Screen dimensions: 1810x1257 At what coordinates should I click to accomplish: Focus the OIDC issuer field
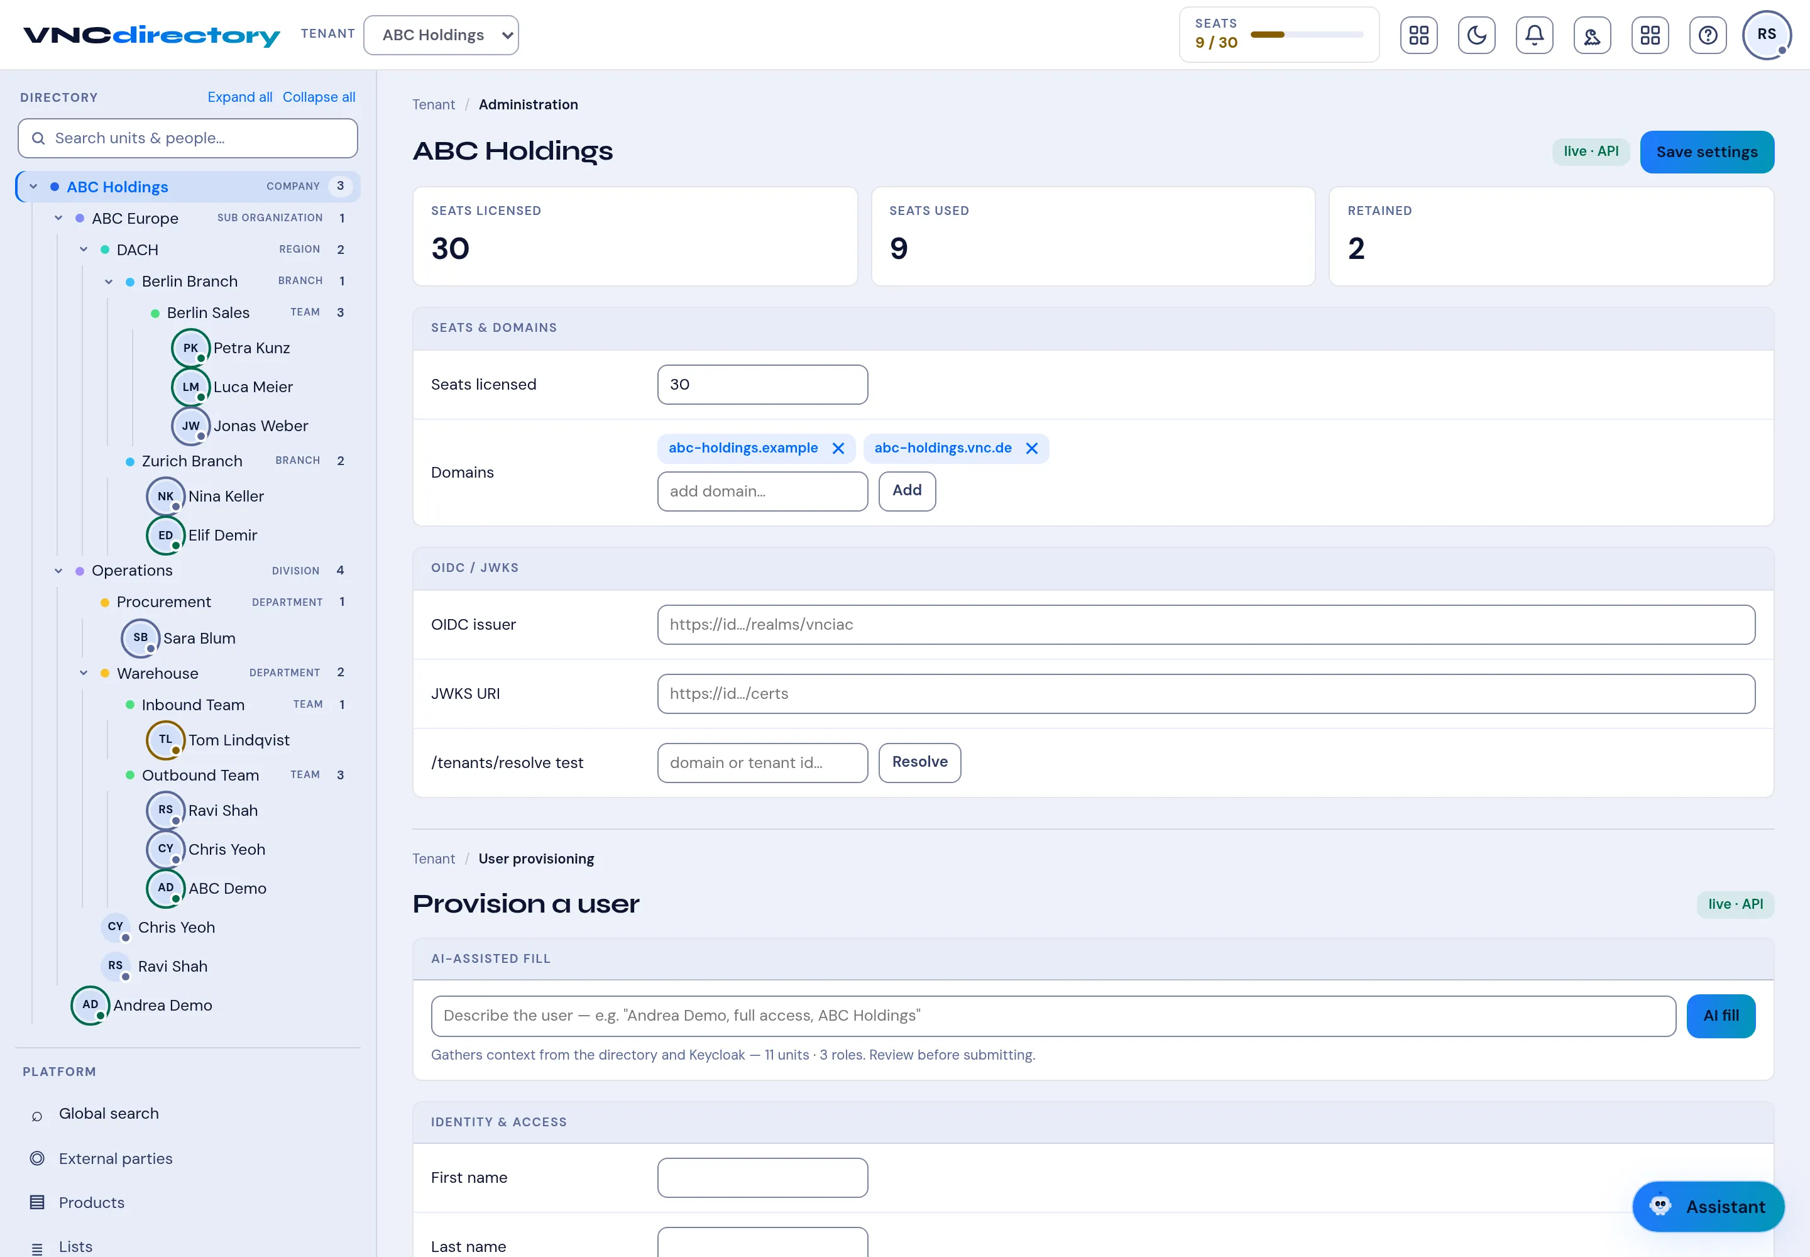click(x=1206, y=625)
